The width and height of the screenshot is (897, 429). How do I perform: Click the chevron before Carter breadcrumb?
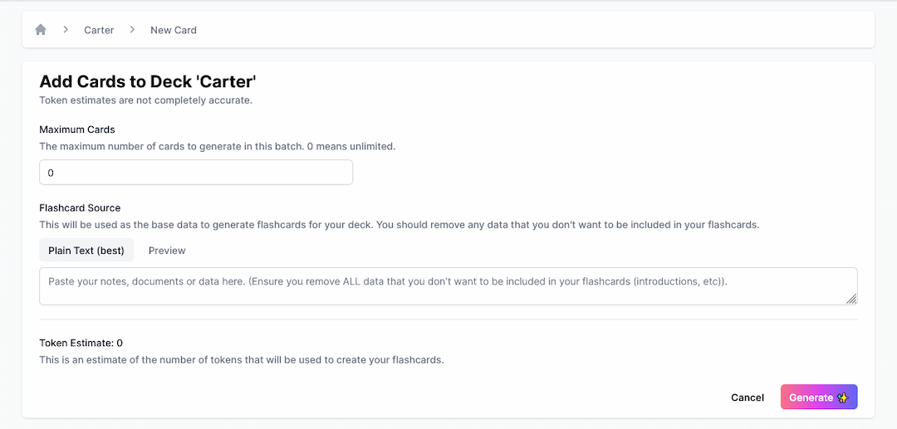pos(66,30)
